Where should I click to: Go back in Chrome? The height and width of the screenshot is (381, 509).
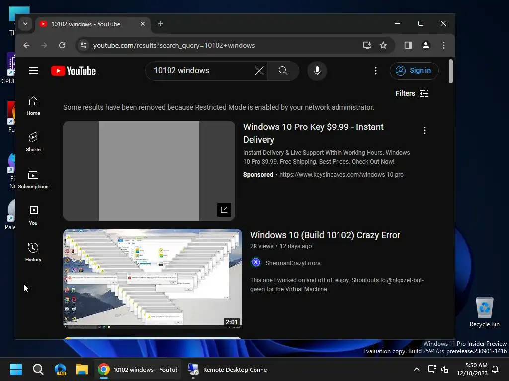click(27, 45)
